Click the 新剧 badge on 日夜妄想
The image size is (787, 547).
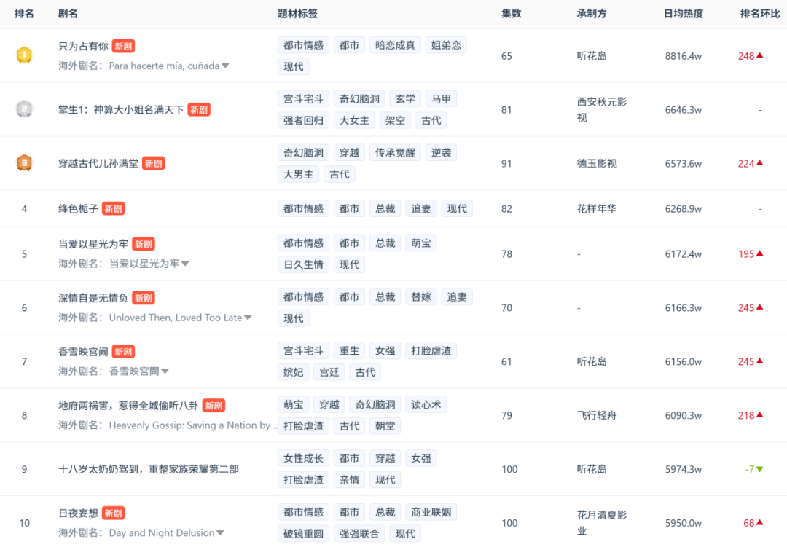tap(114, 511)
